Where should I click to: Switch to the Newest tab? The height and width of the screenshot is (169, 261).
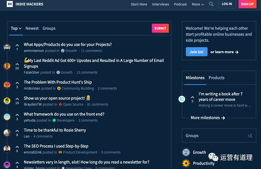pyautogui.click(x=32, y=28)
